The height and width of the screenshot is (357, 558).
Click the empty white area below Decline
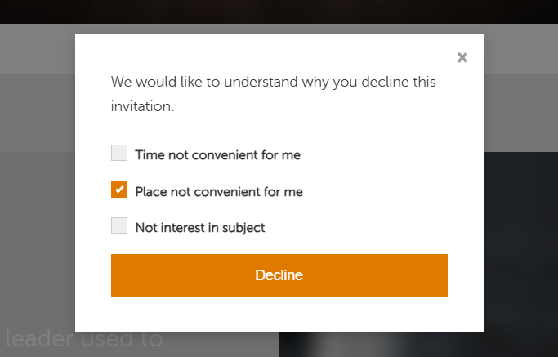(279, 315)
